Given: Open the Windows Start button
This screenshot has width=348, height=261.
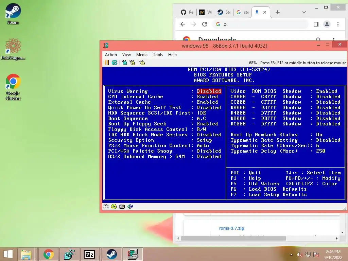Looking at the screenshot, I should pyautogui.click(x=8, y=254).
